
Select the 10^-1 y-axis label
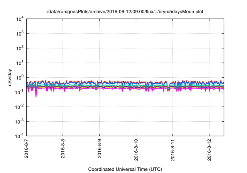coord(20,92)
